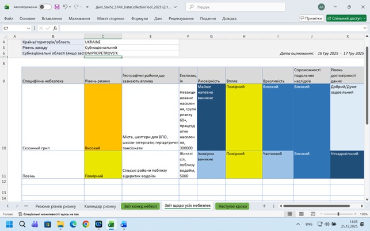
Task: Switch to the Наступні кроки sheet
Action: coord(232,206)
